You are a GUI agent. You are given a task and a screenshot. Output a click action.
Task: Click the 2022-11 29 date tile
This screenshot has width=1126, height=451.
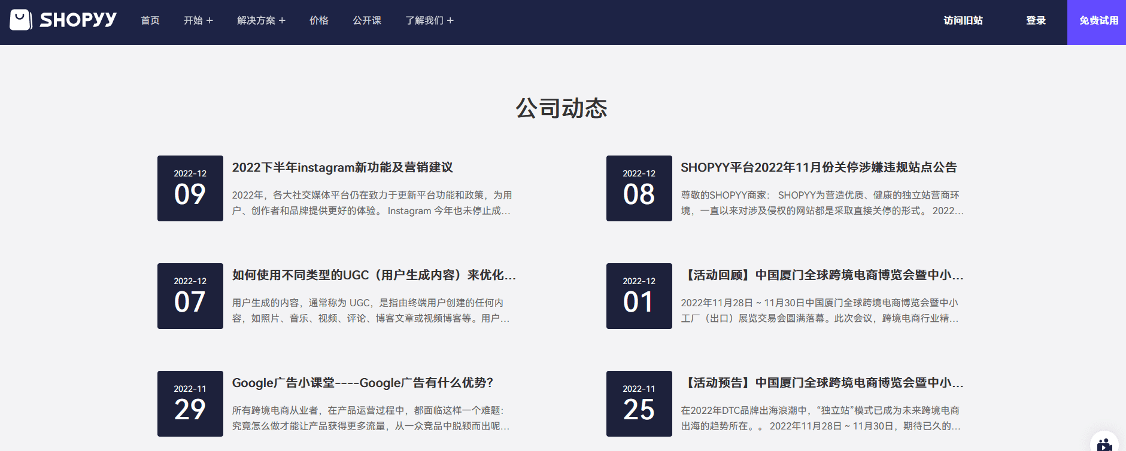(x=190, y=404)
